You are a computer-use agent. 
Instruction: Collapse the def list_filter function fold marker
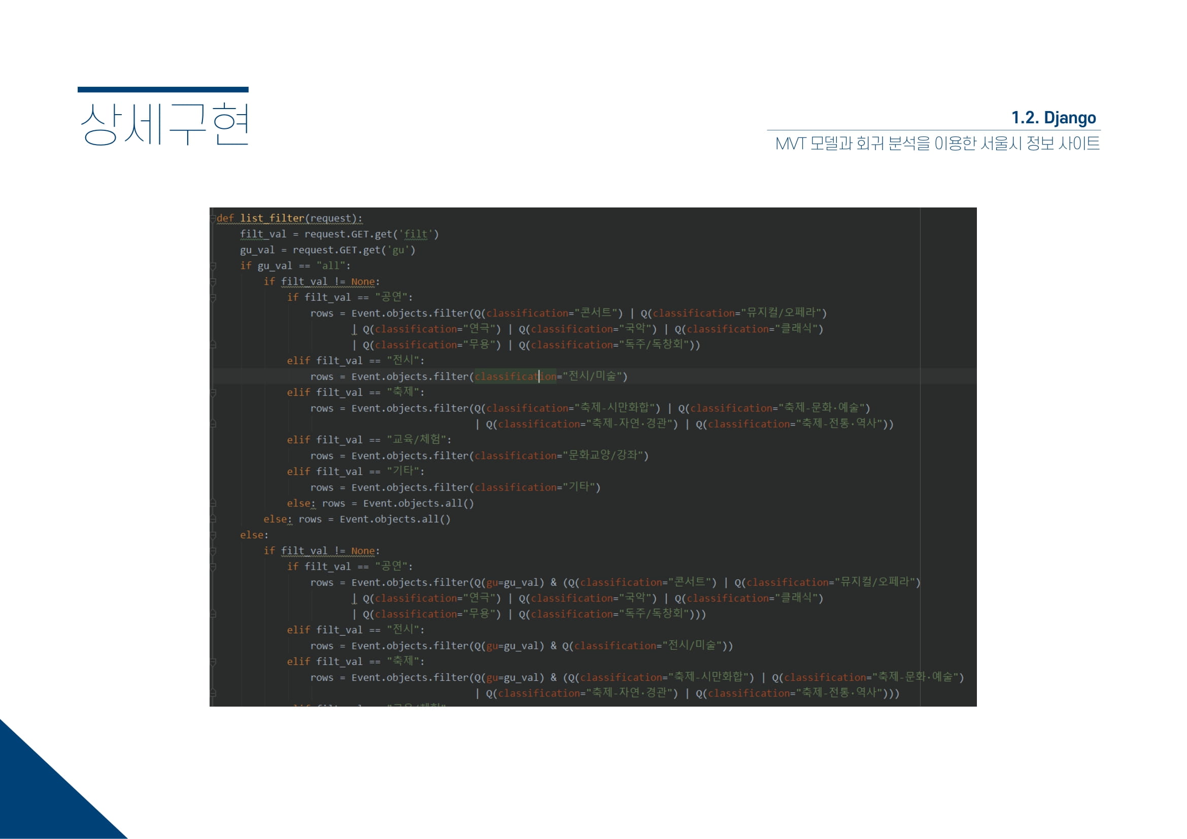click(213, 219)
